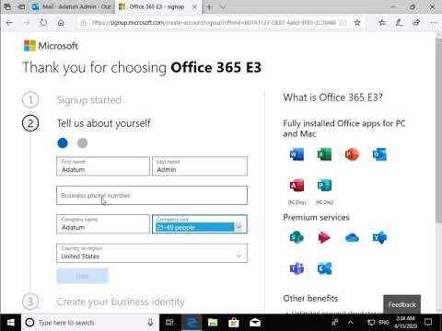
Task: Click the Microsoft logo
Action: pos(51,46)
